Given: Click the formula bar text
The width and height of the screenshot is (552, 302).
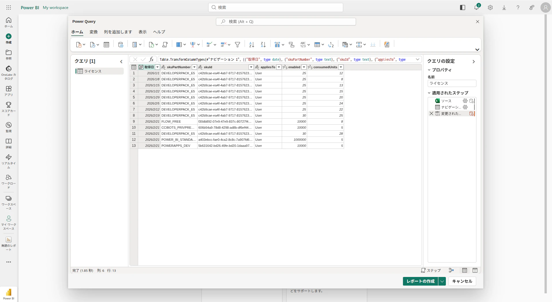Looking at the screenshot, I should (x=283, y=59).
